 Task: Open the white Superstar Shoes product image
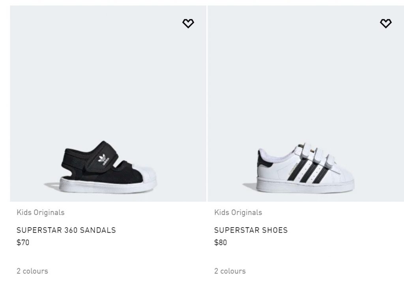(x=305, y=103)
